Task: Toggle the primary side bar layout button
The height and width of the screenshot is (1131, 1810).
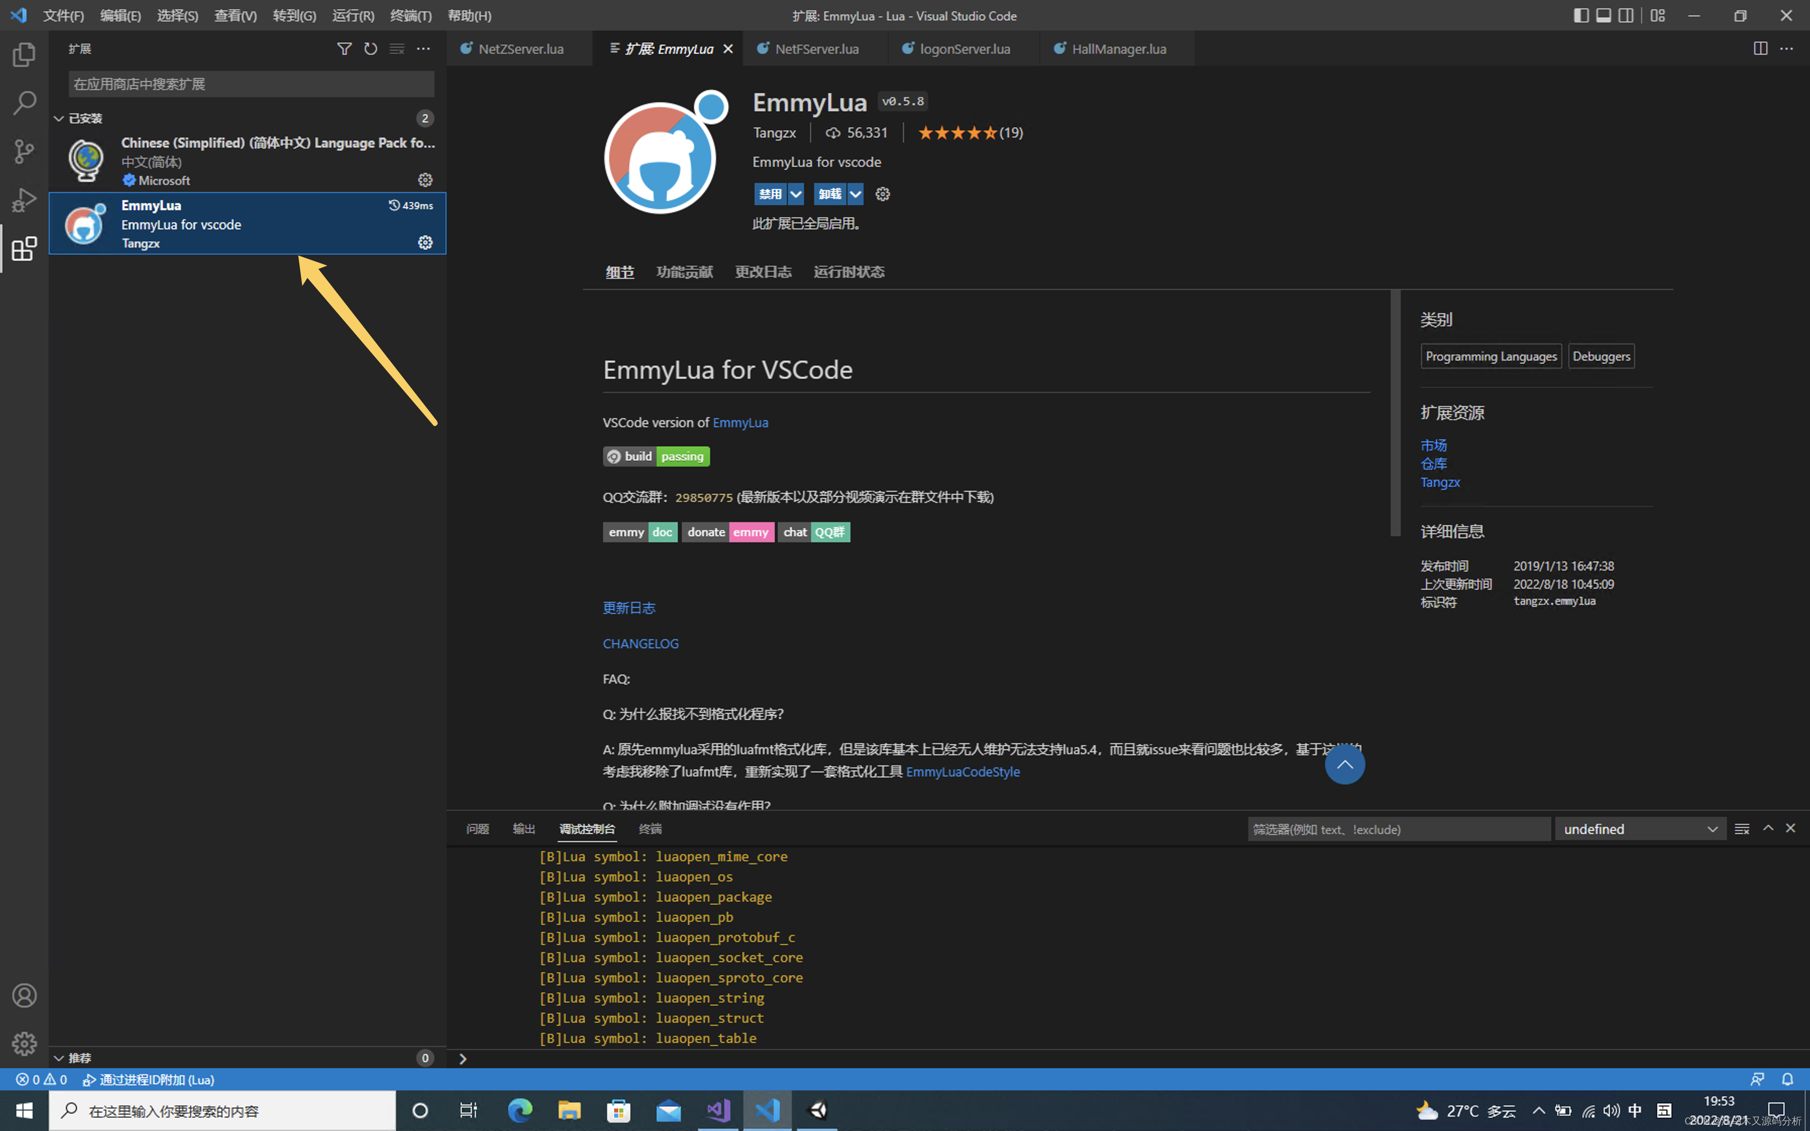Action: pos(1580,16)
